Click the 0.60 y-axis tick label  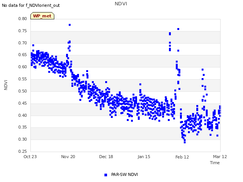pyautogui.click(x=23, y=67)
